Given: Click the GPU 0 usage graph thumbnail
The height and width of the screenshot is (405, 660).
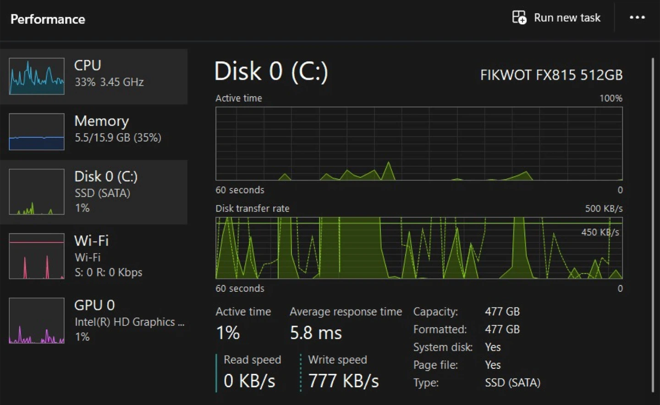Looking at the screenshot, I should coord(37,321).
